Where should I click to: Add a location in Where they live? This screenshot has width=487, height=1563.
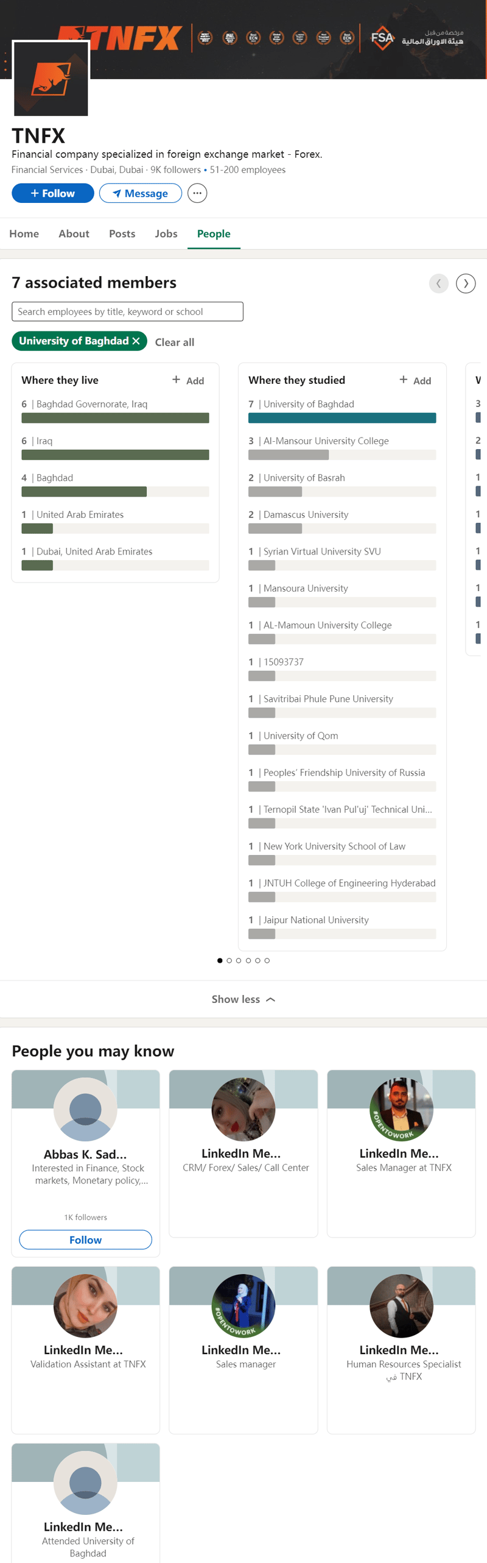click(189, 380)
